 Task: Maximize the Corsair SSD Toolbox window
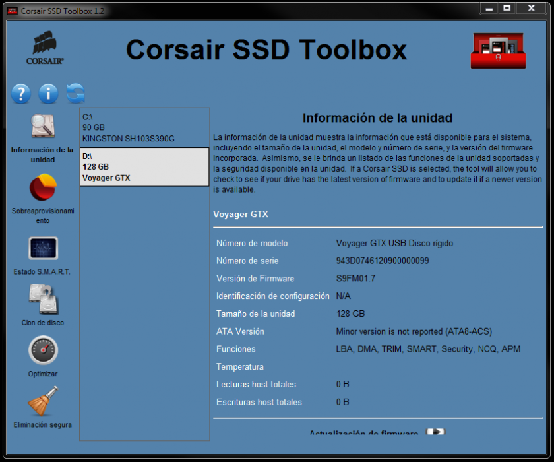pos(507,8)
